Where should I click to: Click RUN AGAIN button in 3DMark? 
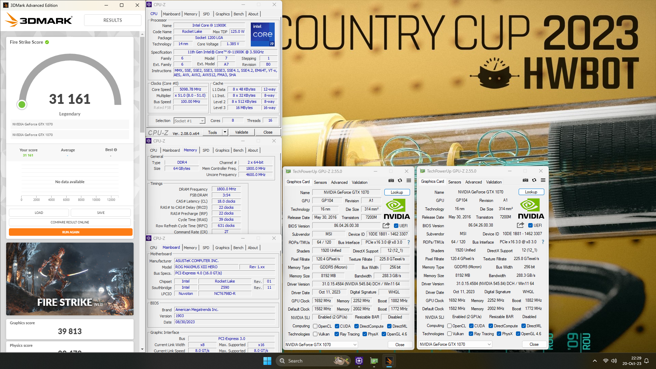point(71,232)
